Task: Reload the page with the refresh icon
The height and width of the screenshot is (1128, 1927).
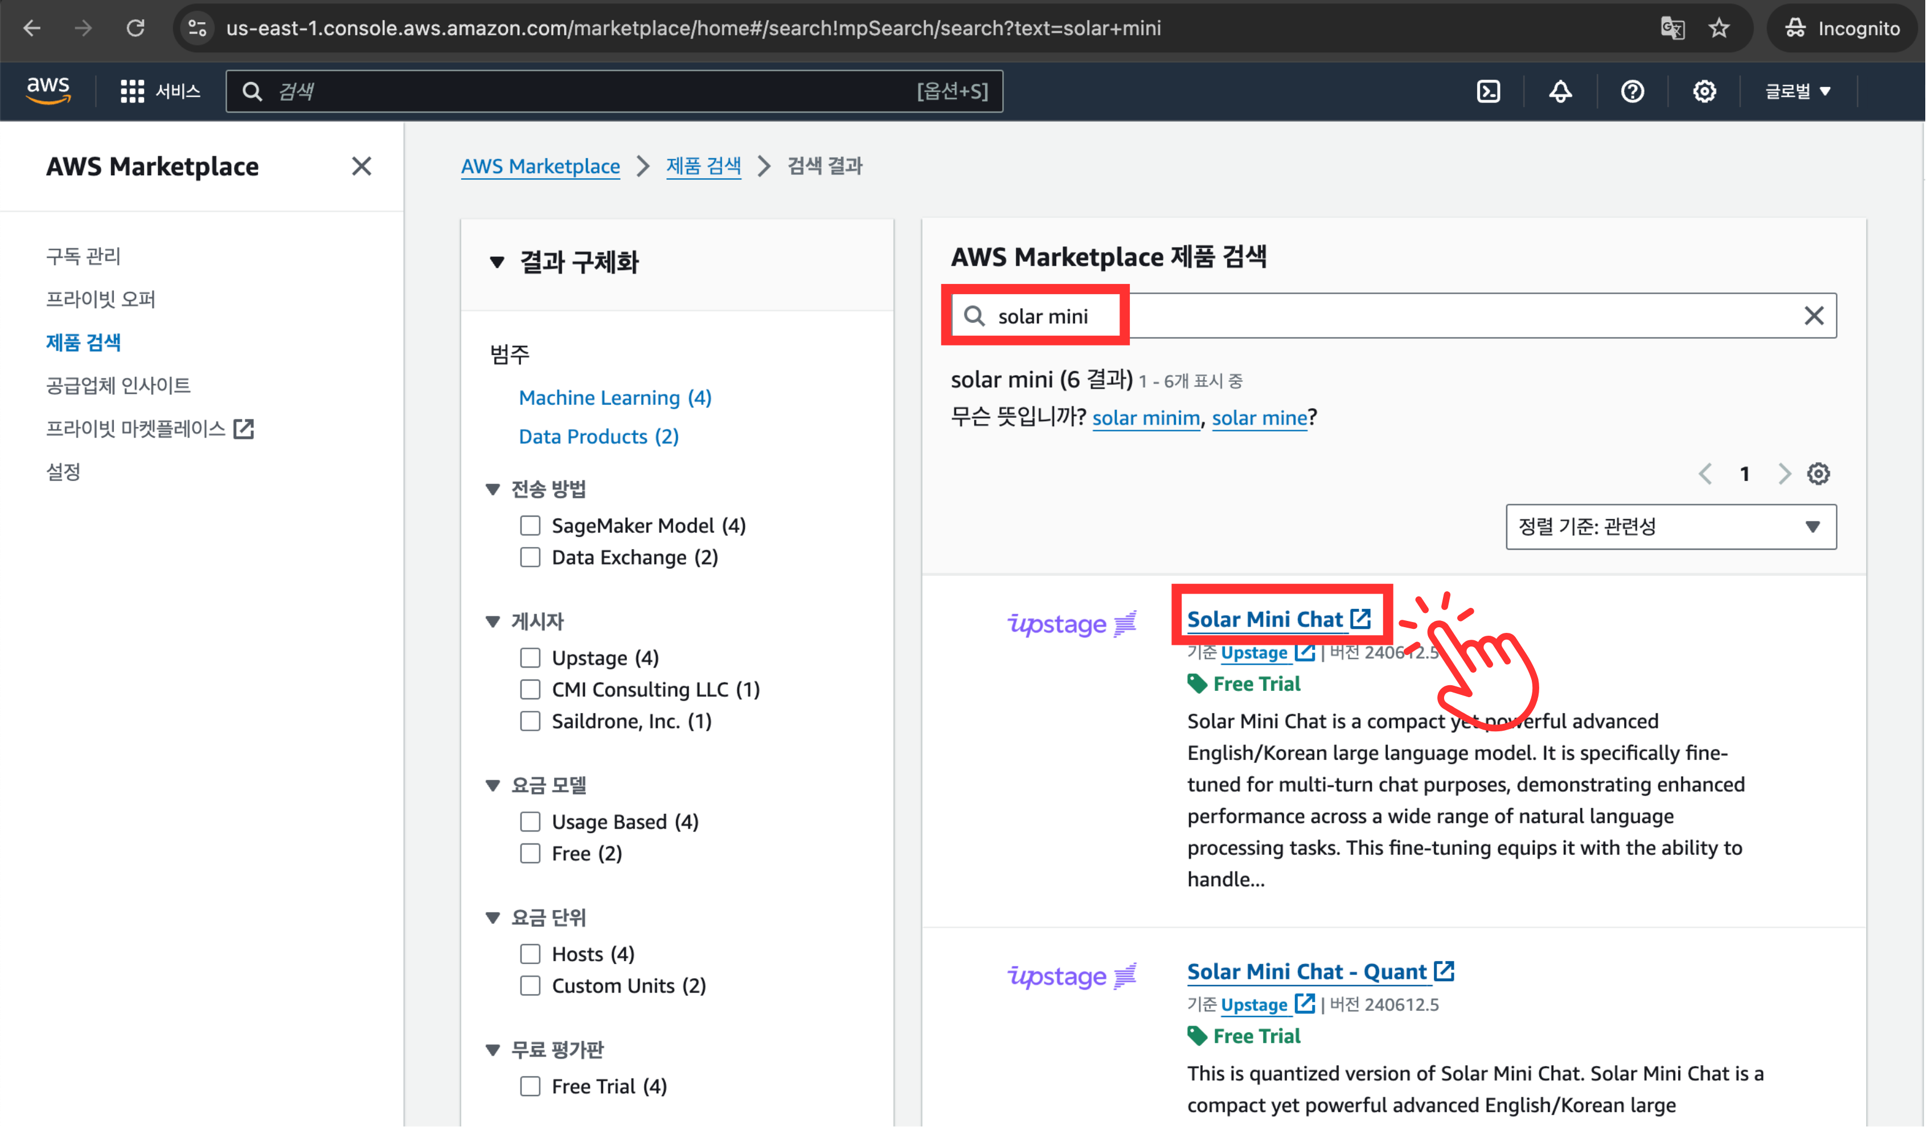Action: tap(136, 28)
